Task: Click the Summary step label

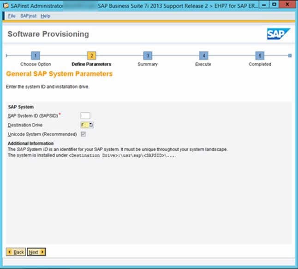Action: point(148,64)
